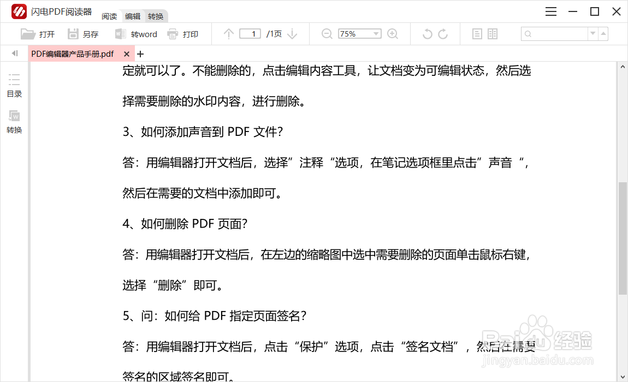Zoom out on the document
The image size is (628, 382).
tap(326, 33)
